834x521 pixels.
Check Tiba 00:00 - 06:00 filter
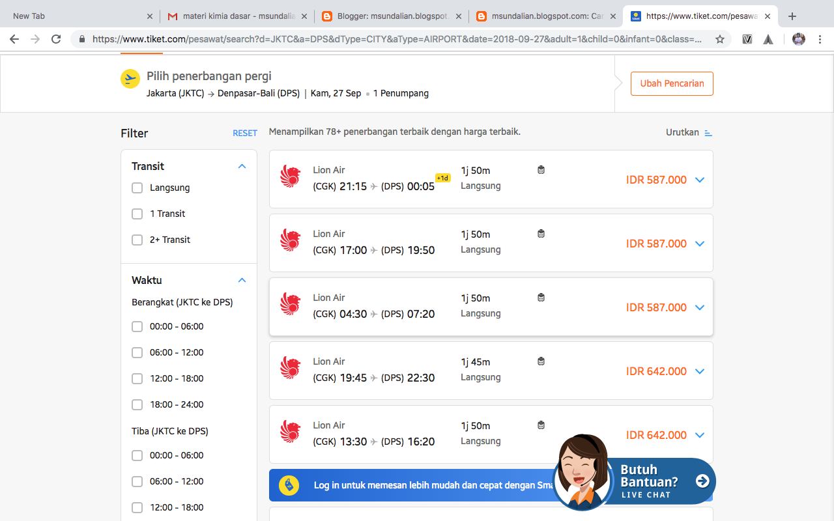(137, 455)
